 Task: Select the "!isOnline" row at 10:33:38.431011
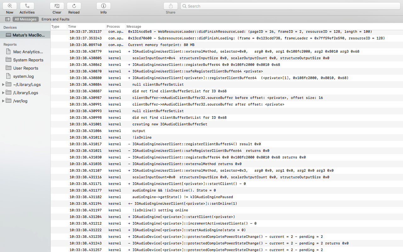coord(227,137)
